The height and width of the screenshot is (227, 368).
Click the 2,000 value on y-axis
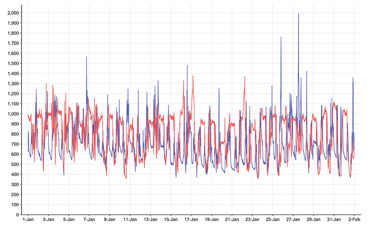pyautogui.click(x=13, y=13)
